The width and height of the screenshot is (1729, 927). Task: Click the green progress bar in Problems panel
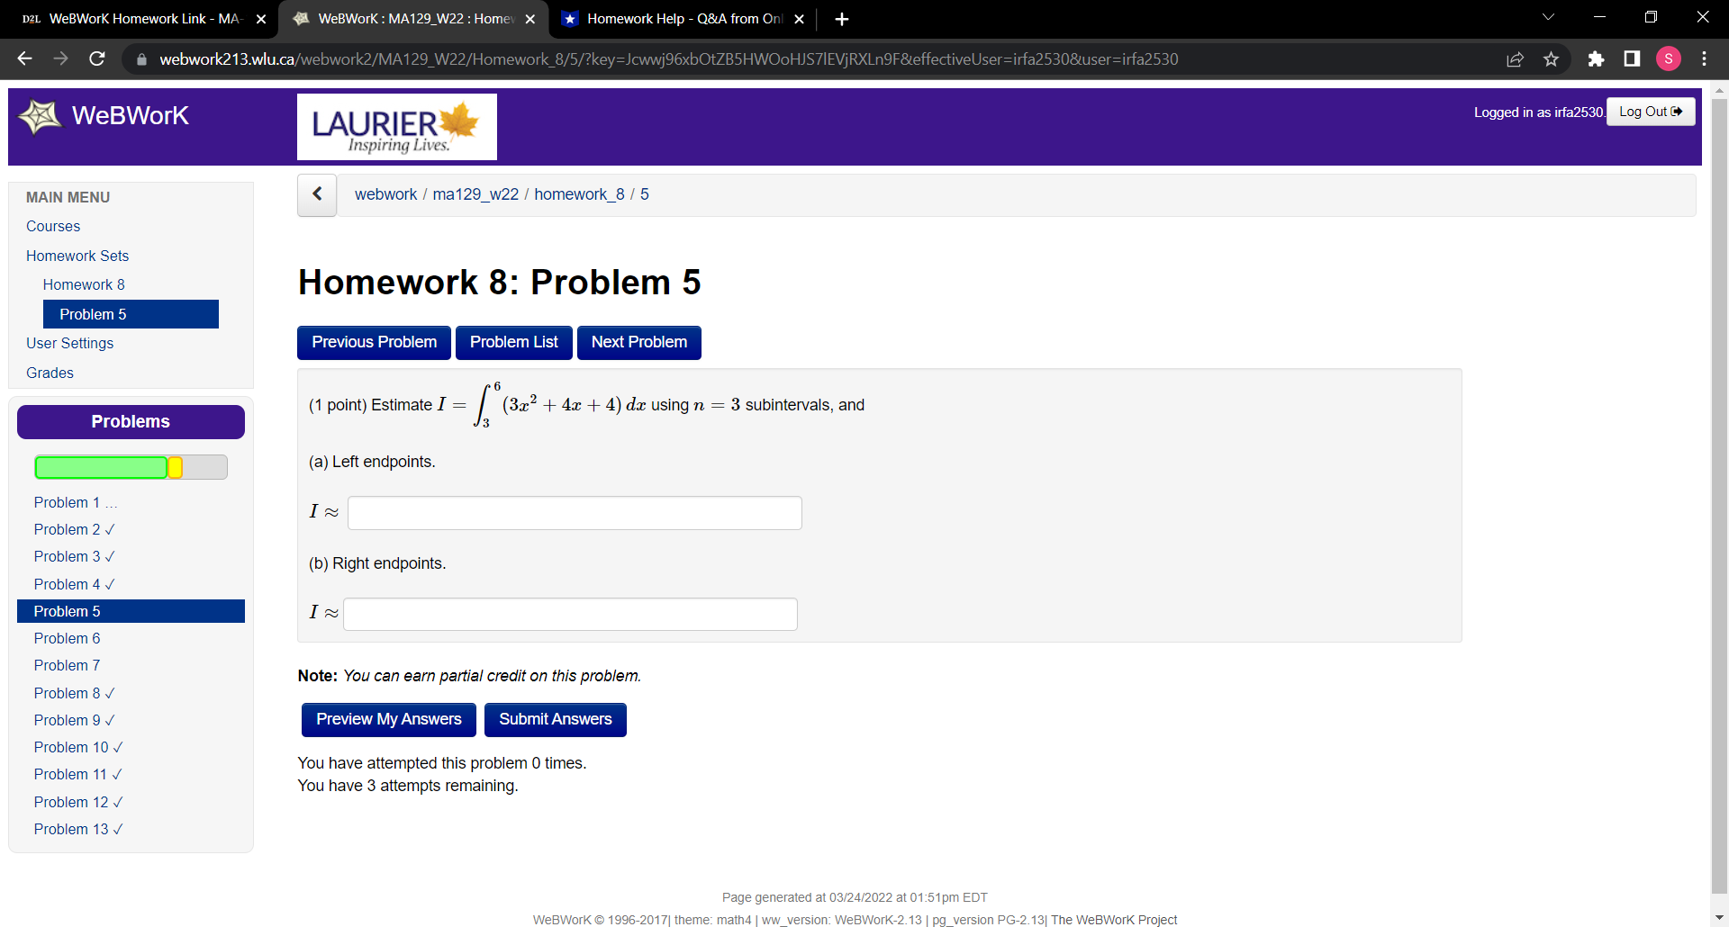[x=99, y=466]
